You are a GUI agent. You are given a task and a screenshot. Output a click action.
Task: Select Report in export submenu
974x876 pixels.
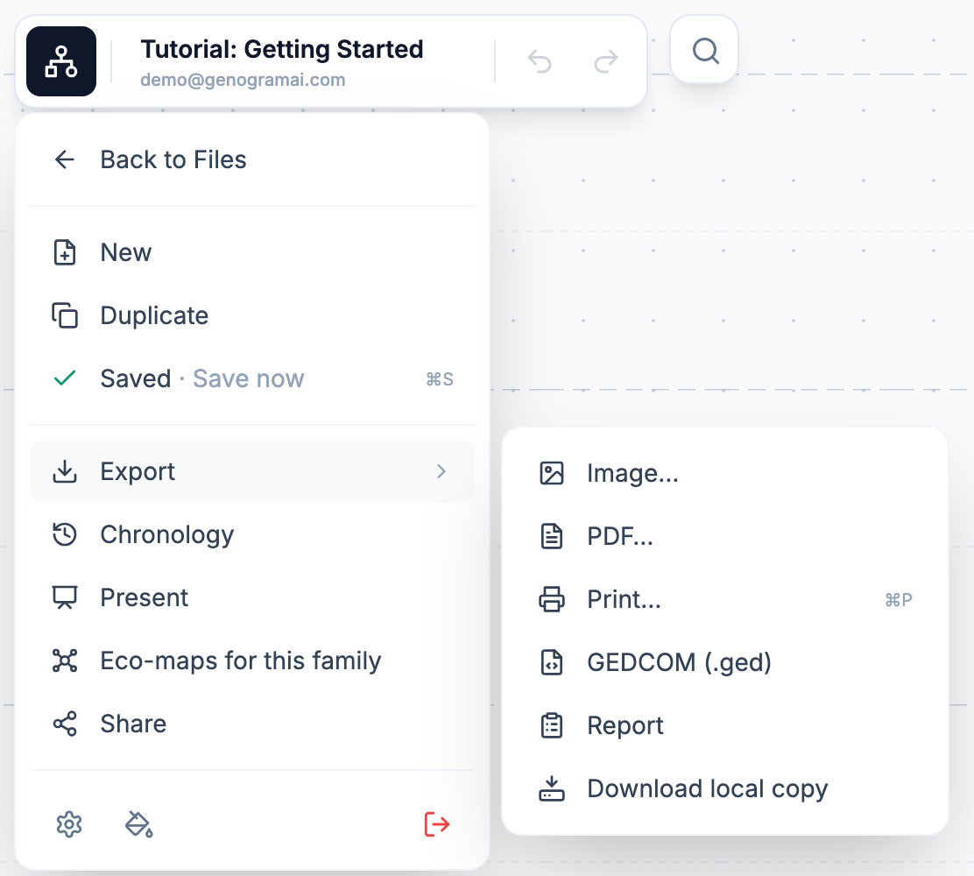724,725
